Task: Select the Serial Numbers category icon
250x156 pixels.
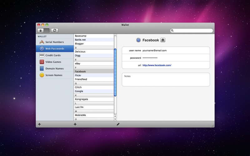Action: point(42,42)
